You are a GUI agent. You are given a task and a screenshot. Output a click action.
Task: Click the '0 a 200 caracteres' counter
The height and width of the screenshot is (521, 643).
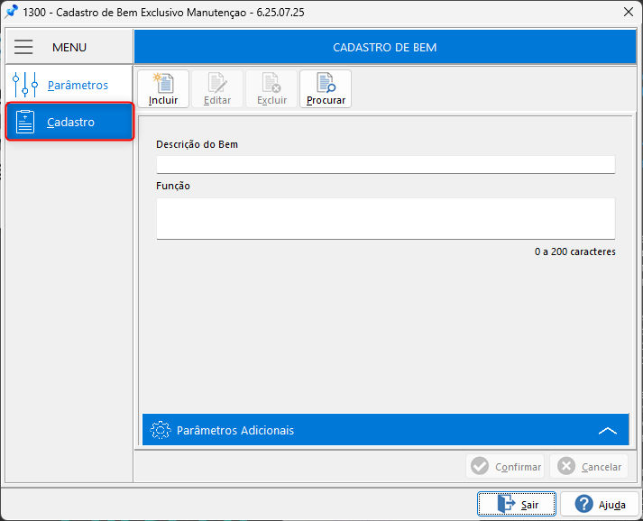pos(575,251)
